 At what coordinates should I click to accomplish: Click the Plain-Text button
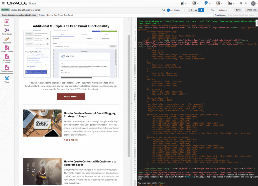pyautogui.click(x=252, y=10)
